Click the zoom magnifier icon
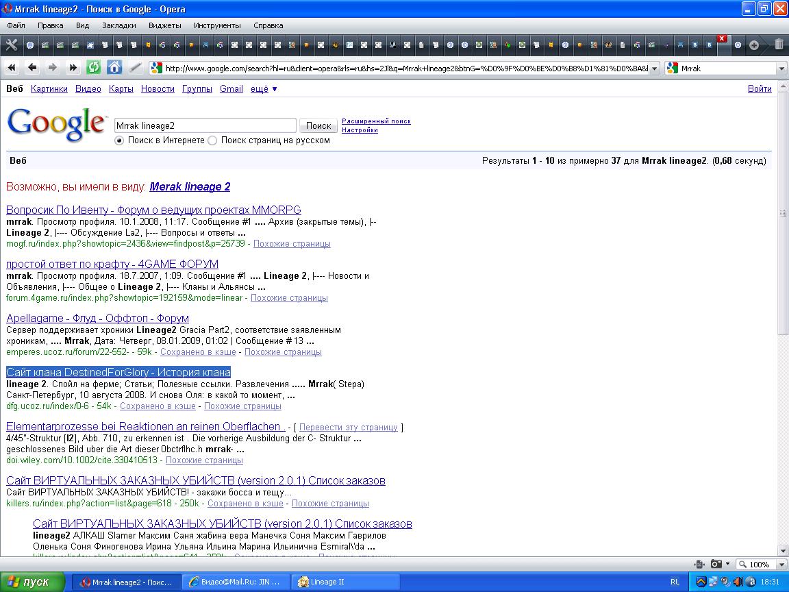The image size is (789, 592). (742, 565)
